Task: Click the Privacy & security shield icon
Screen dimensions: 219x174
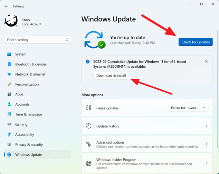Action: click(x=9, y=144)
